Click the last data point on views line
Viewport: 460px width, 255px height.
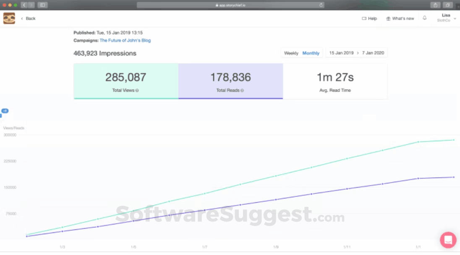[454, 140]
